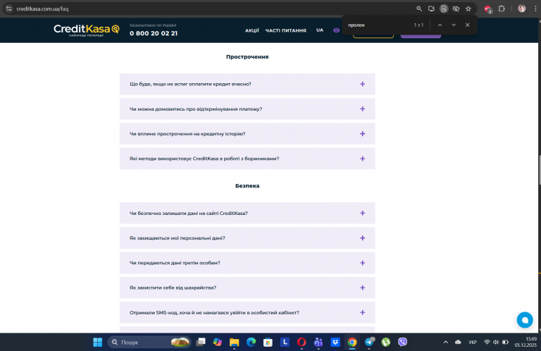The width and height of the screenshot is (541, 351).
Task: Expand 'Чи безпечно залишати дані на сайті CreditKasa?'
Action: coord(247,213)
